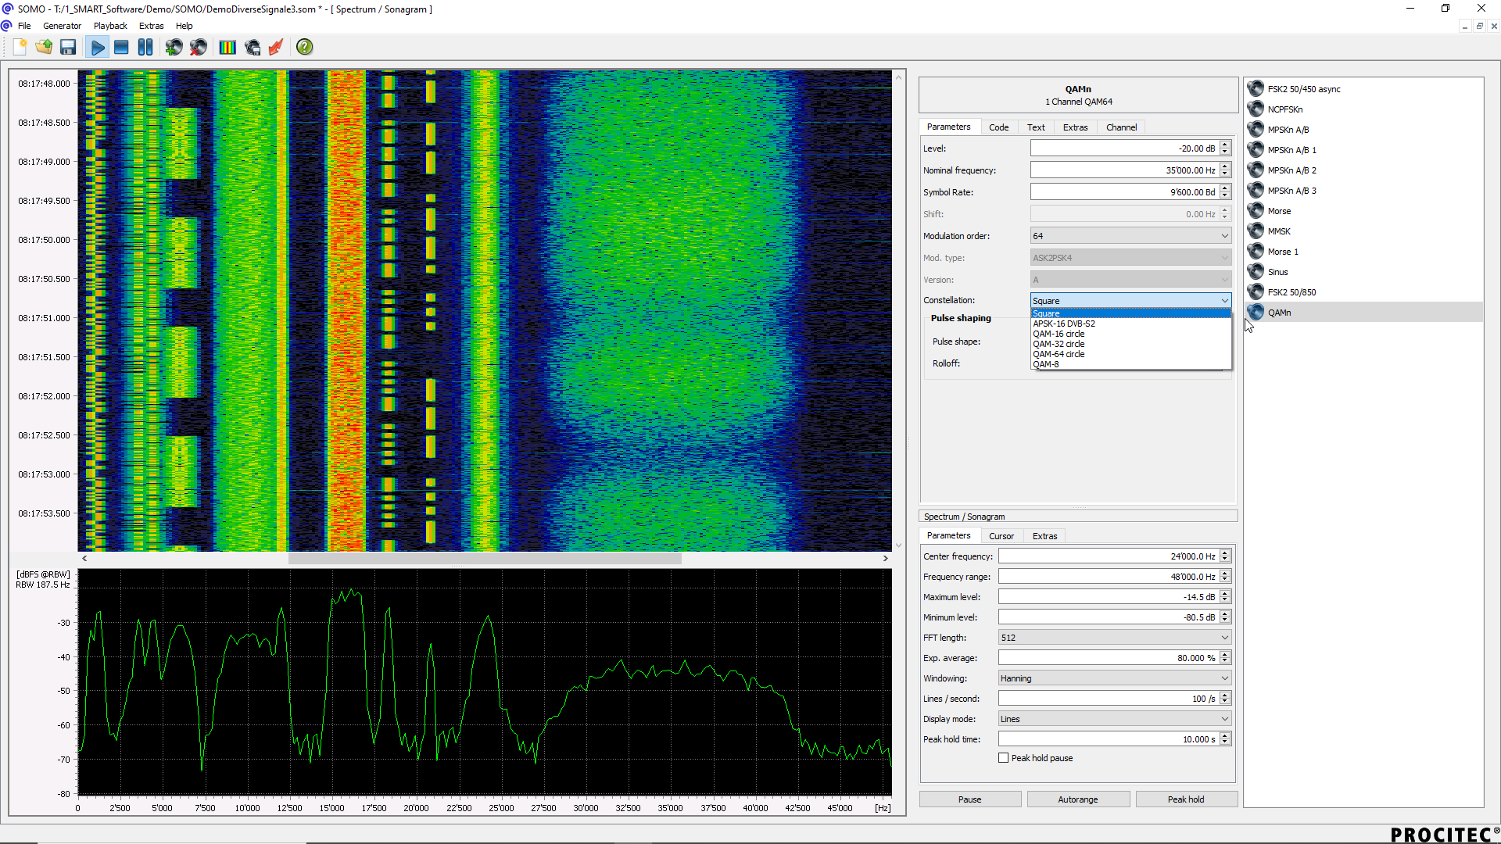Toggle the Peak hold pause checkbox
This screenshot has width=1501, height=844.
pos(1004,758)
